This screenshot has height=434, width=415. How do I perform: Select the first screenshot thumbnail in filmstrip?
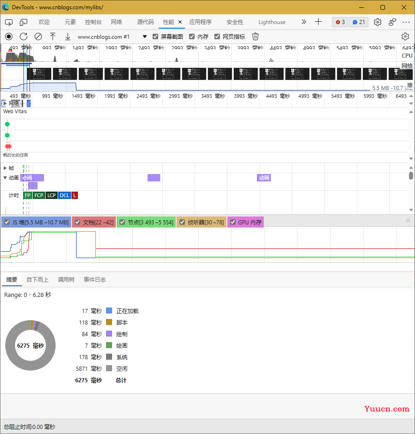39,74
